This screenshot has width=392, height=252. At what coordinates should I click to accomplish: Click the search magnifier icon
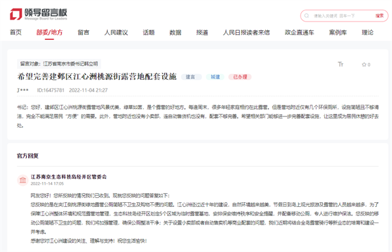coord(306,16)
